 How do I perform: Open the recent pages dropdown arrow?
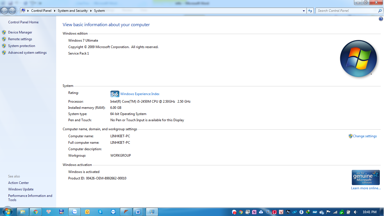18,11
